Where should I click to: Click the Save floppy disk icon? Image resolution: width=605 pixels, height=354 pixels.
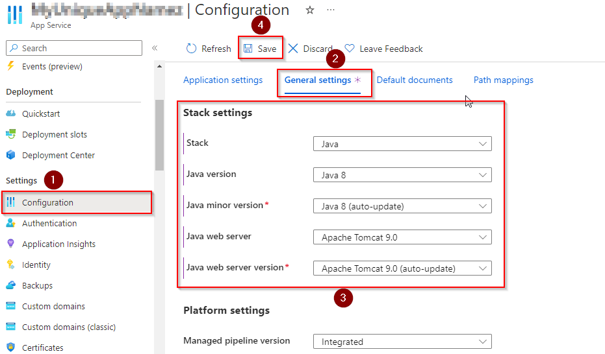click(x=248, y=49)
